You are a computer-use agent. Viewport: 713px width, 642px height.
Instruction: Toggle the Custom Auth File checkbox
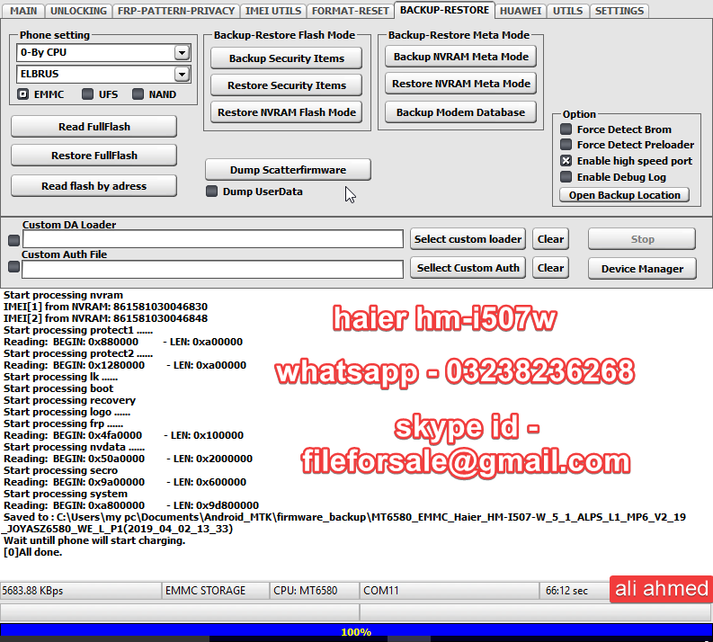14,266
